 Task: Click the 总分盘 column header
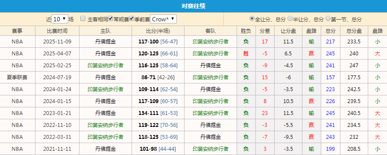point(354,31)
